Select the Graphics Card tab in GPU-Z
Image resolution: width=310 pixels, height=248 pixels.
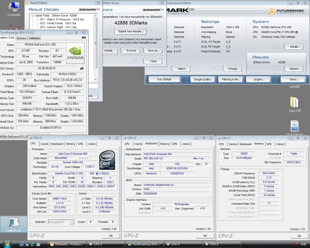coord(7,38)
